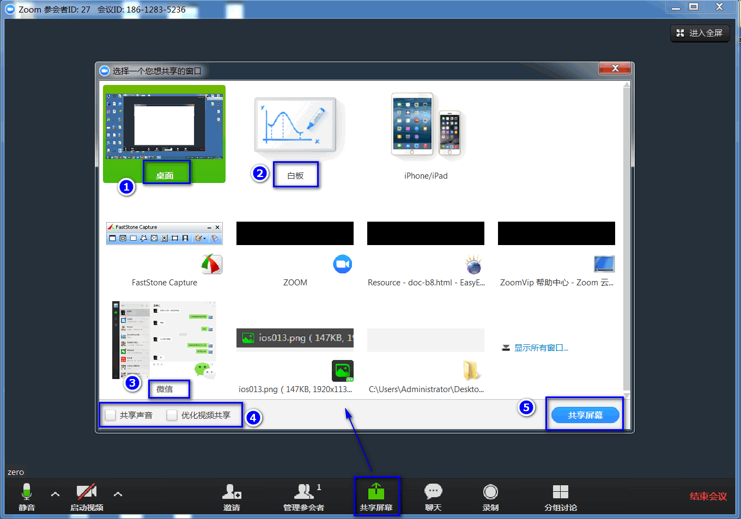This screenshot has width=741, height=519.
Task: Choose the FastStone Capture window preview
Action: 165,233
